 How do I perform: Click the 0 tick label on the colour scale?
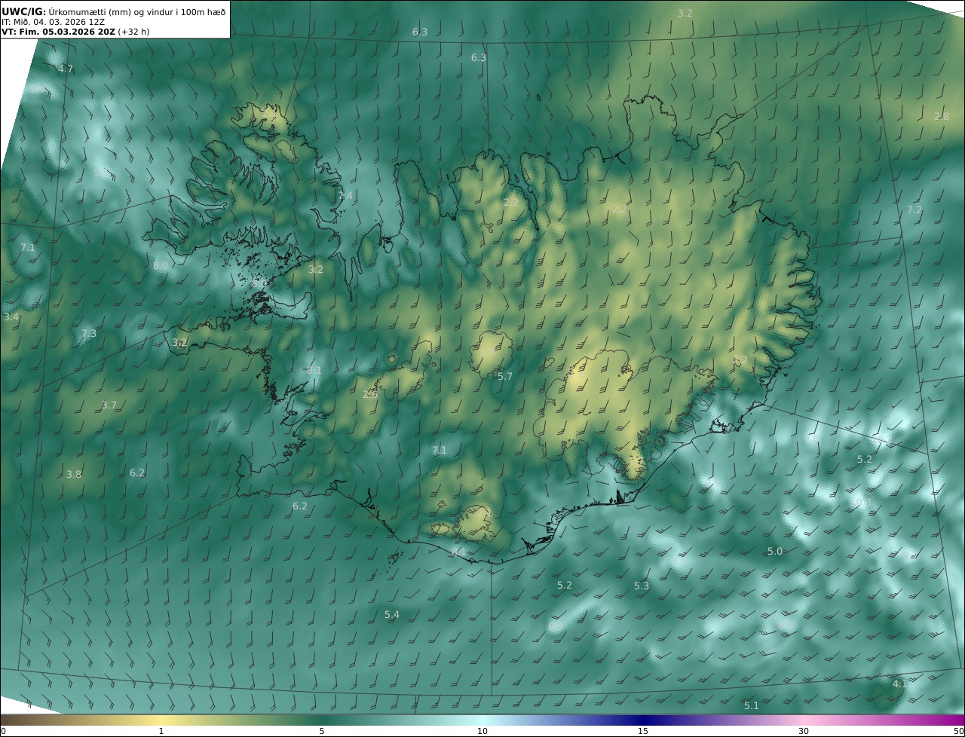(3, 732)
